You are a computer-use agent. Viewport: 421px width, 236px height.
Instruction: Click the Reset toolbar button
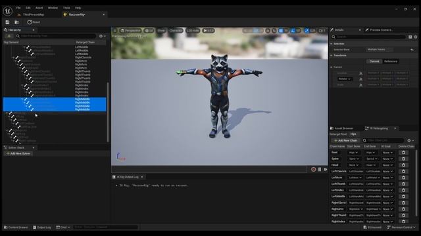coord(34,22)
